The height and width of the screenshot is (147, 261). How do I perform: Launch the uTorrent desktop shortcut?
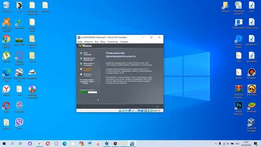(7, 57)
